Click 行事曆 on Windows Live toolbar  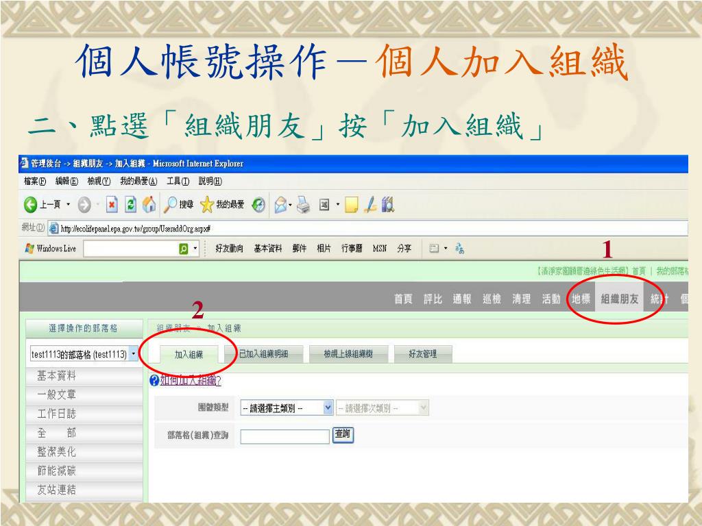pos(352,248)
